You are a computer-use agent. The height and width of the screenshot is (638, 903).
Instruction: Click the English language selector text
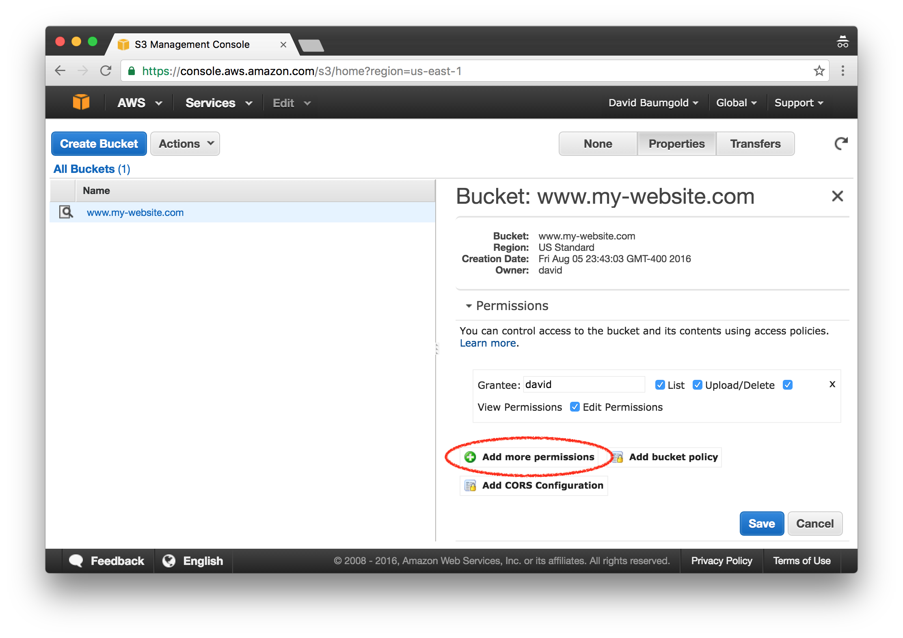click(x=203, y=560)
